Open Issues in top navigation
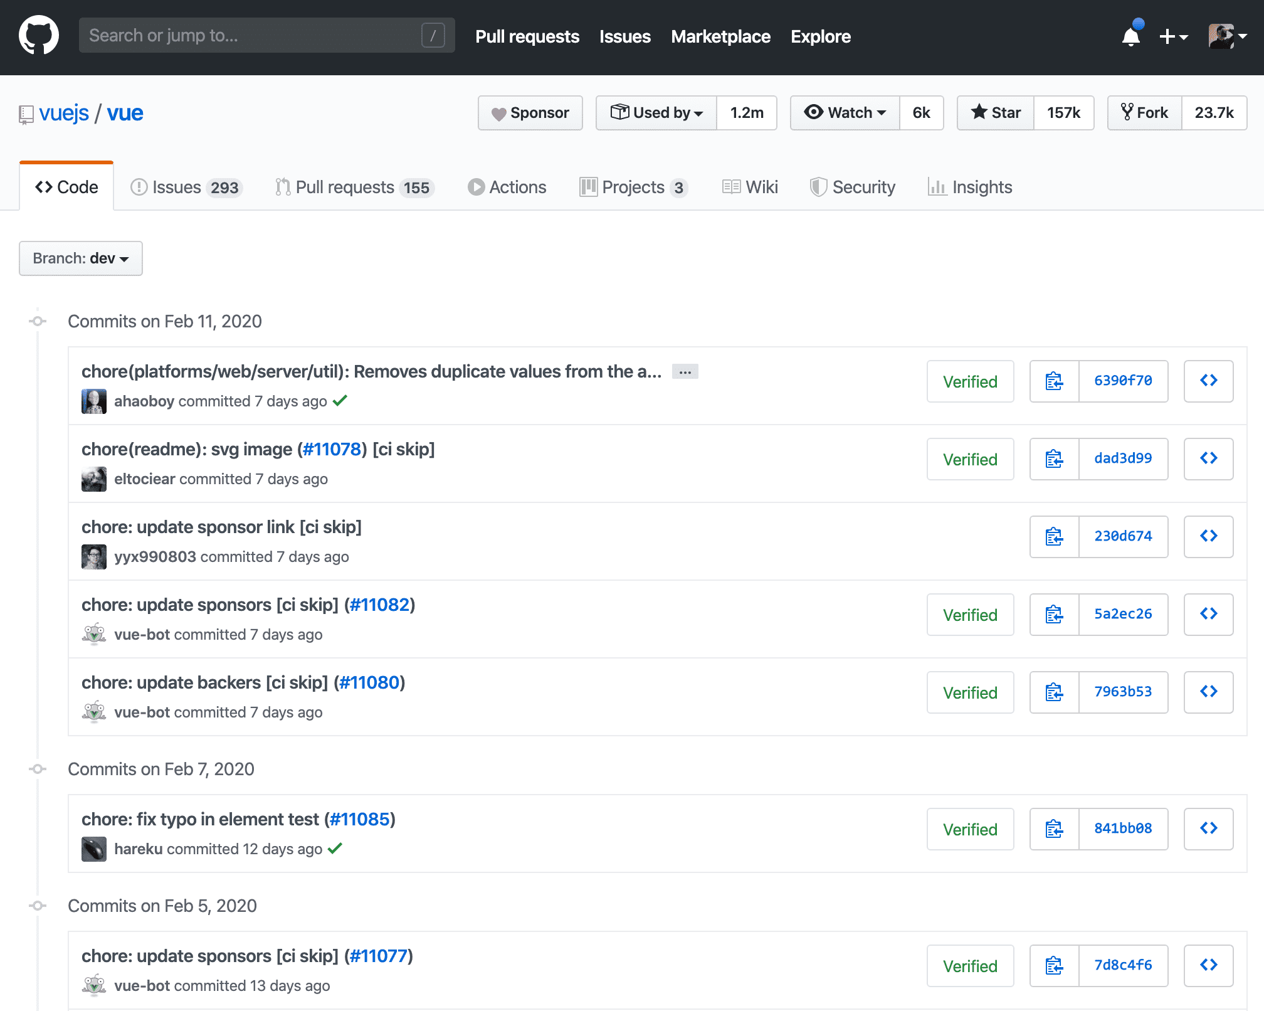Image resolution: width=1264 pixels, height=1011 pixels. click(x=624, y=36)
